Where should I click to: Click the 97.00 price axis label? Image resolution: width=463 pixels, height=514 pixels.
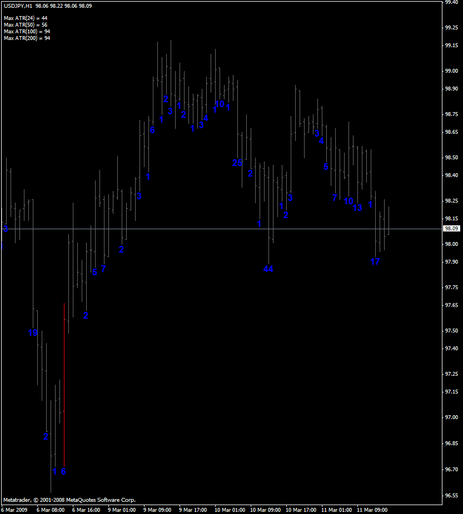pos(451,417)
